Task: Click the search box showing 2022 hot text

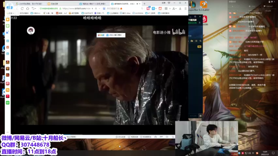Action: (122, 8)
